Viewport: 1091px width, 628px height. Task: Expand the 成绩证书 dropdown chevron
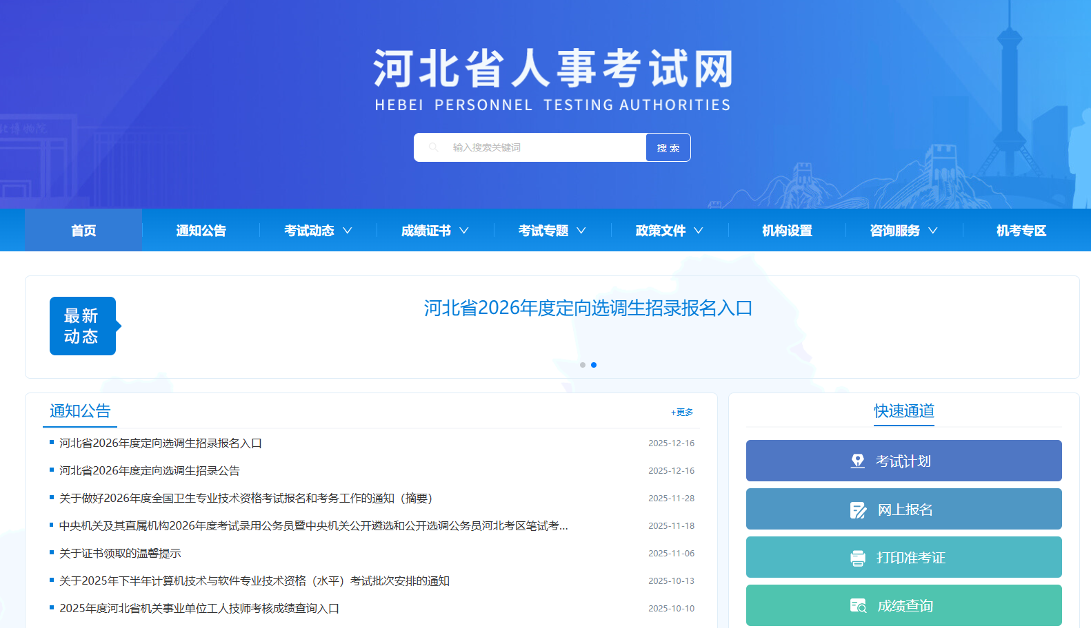click(x=464, y=231)
